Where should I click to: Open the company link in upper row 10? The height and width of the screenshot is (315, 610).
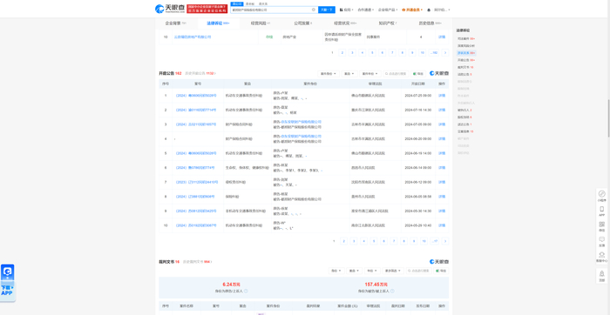coord(193,37)
